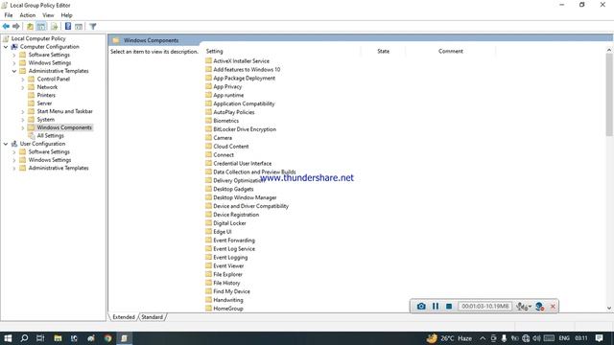Open the File menu
The image size is (614, 345).
[x=9, y=15]
